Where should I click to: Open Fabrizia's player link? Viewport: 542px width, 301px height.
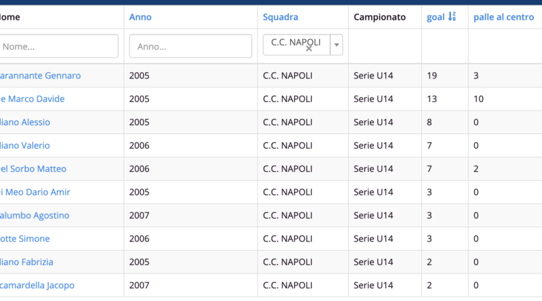[x=26, y=262]
